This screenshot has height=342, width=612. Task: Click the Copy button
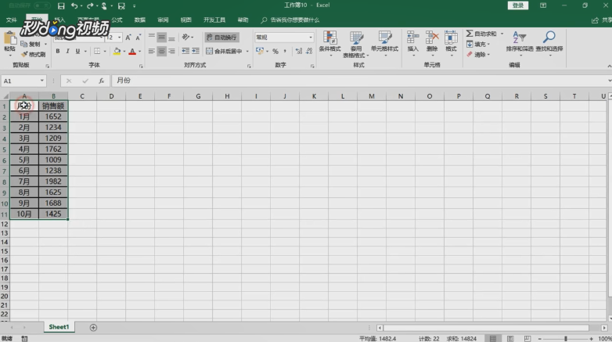click(31, 44)
